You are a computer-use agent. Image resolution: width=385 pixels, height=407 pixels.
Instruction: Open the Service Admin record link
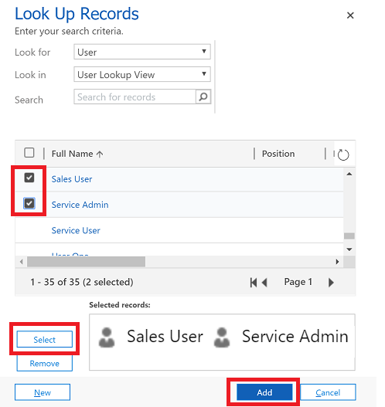(80, 205)
